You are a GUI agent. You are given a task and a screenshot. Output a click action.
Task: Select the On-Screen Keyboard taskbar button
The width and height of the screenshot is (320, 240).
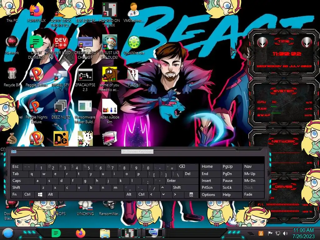pos(154,233)
